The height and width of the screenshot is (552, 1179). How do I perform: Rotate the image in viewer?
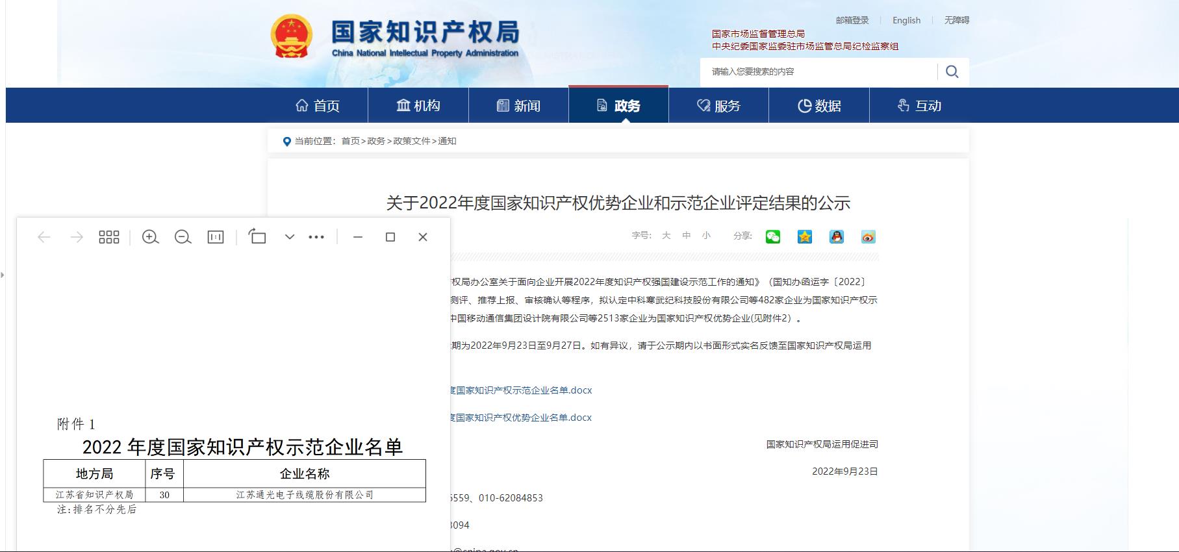click(257, 236)
